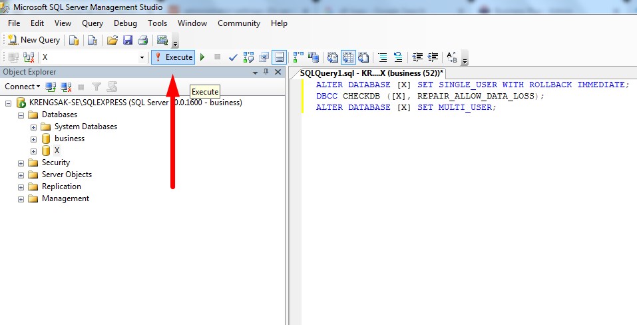Decrease the indent

pyautogui.click(x=417, y=57)
